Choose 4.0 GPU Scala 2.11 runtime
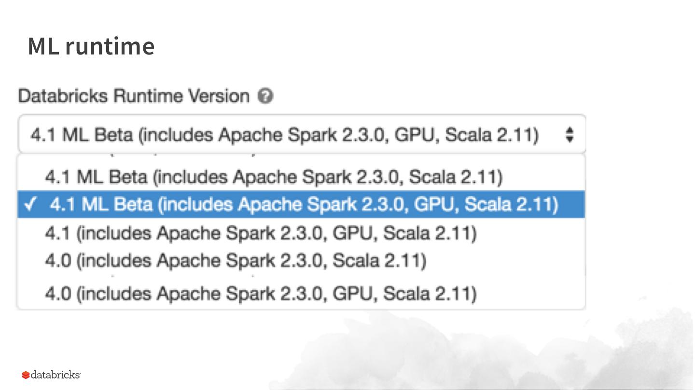Image resolution: width=695 pixels, height=391 pixels. pos(261,293)
